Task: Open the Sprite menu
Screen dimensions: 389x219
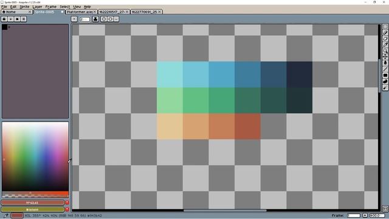Action: tap(24, 7)
